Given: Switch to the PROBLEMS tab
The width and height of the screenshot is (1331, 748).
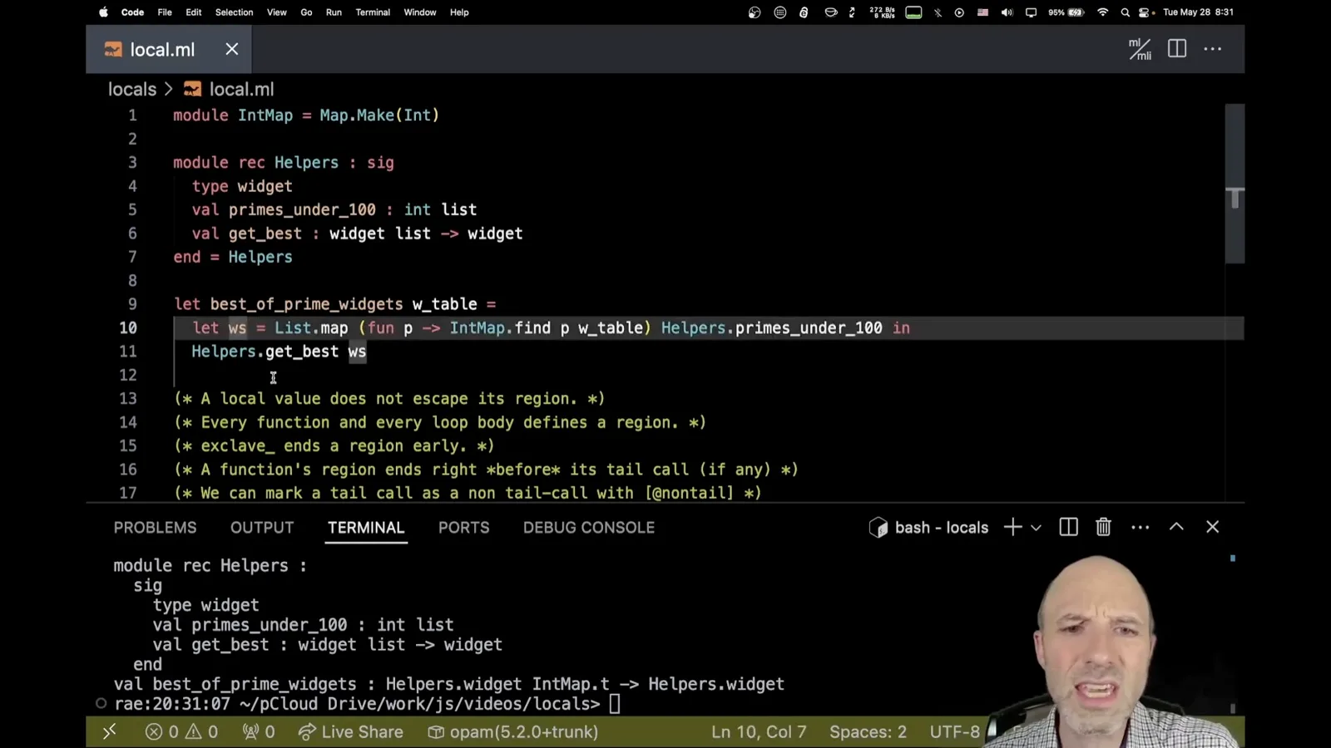Looking at the screenshot, I should [x=155, y=527].
